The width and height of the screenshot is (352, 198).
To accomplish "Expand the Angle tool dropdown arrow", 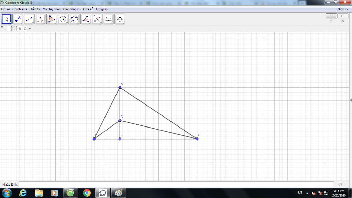I will coord(90,23).
